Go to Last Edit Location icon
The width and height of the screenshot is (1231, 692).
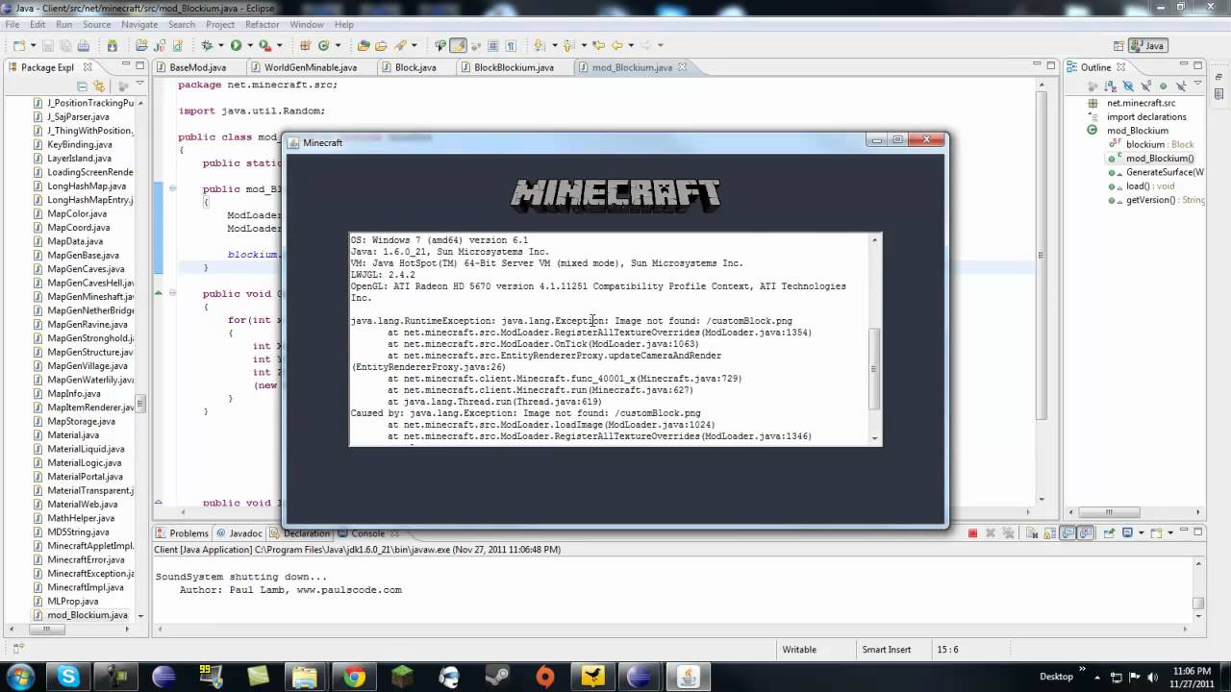[x=598, y=45]
